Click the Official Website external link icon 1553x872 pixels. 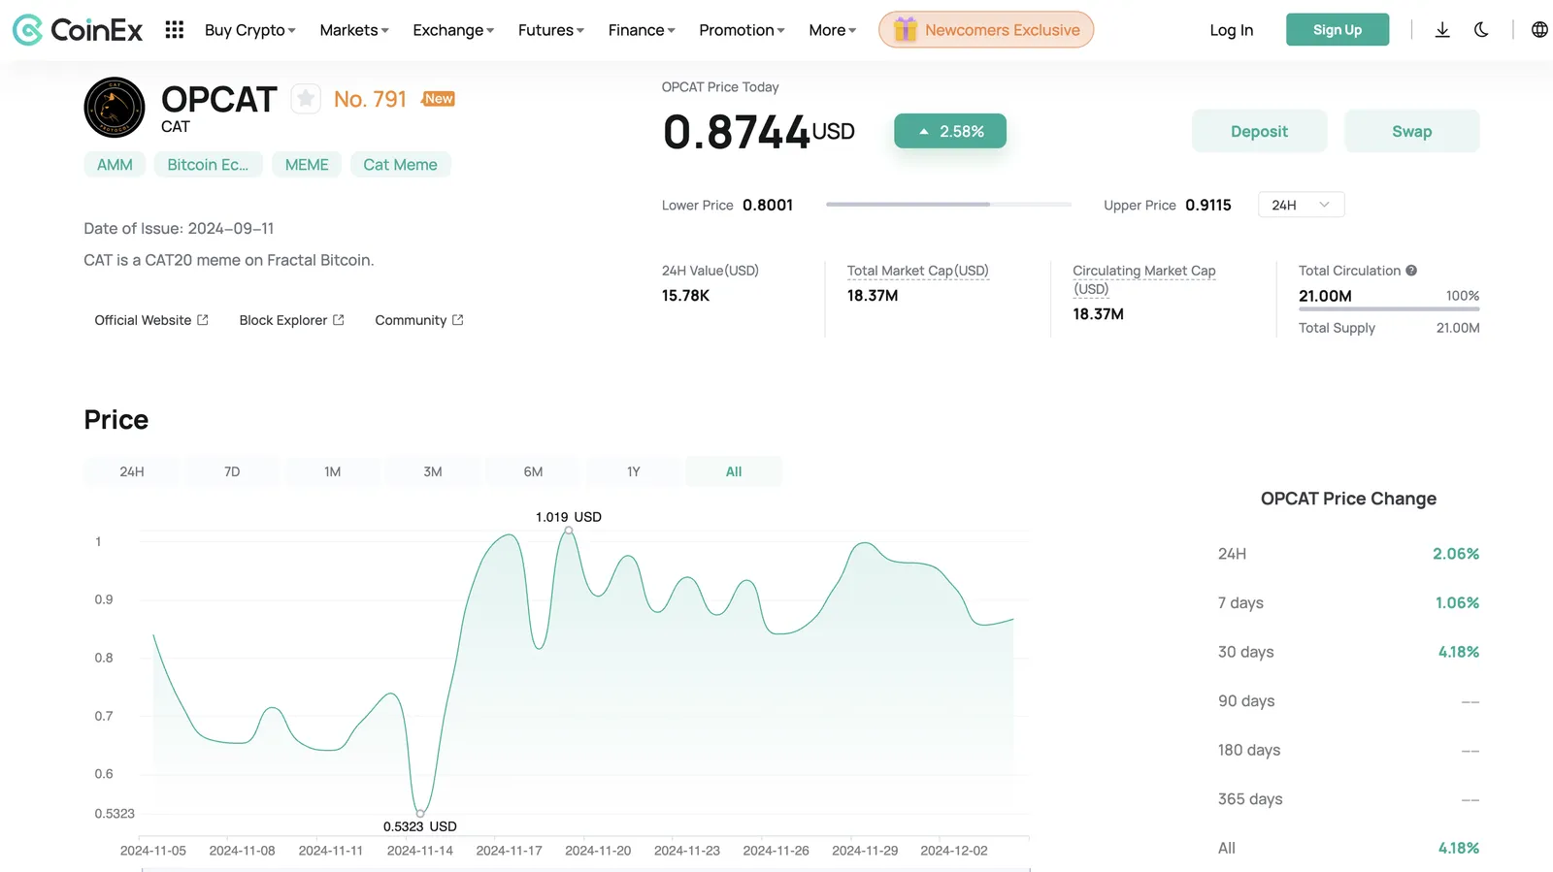(203, 320)
